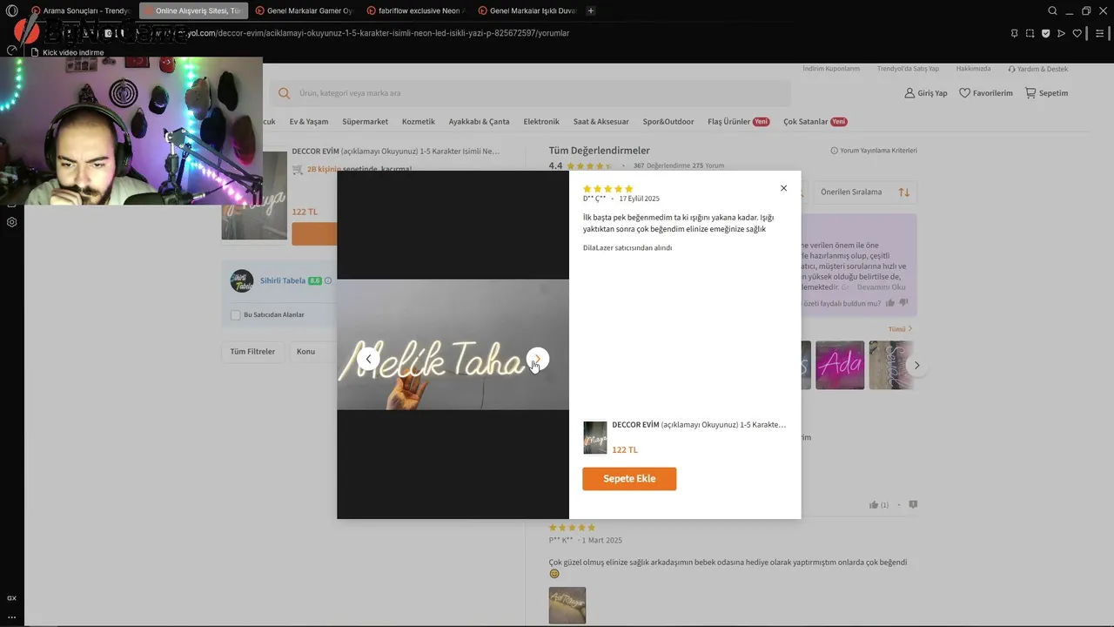Open Giriş Yap account login
The image size is (1114, 627).
point(926,93)
